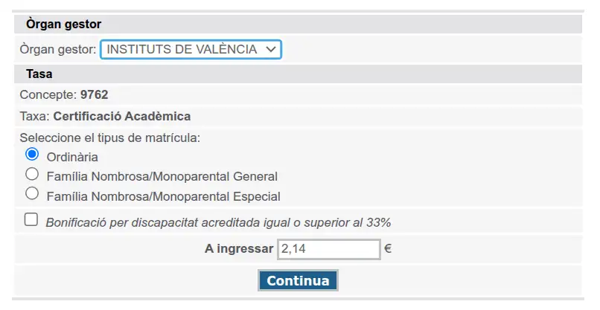Enable the discapacitat bonificació checkbox

31,219
